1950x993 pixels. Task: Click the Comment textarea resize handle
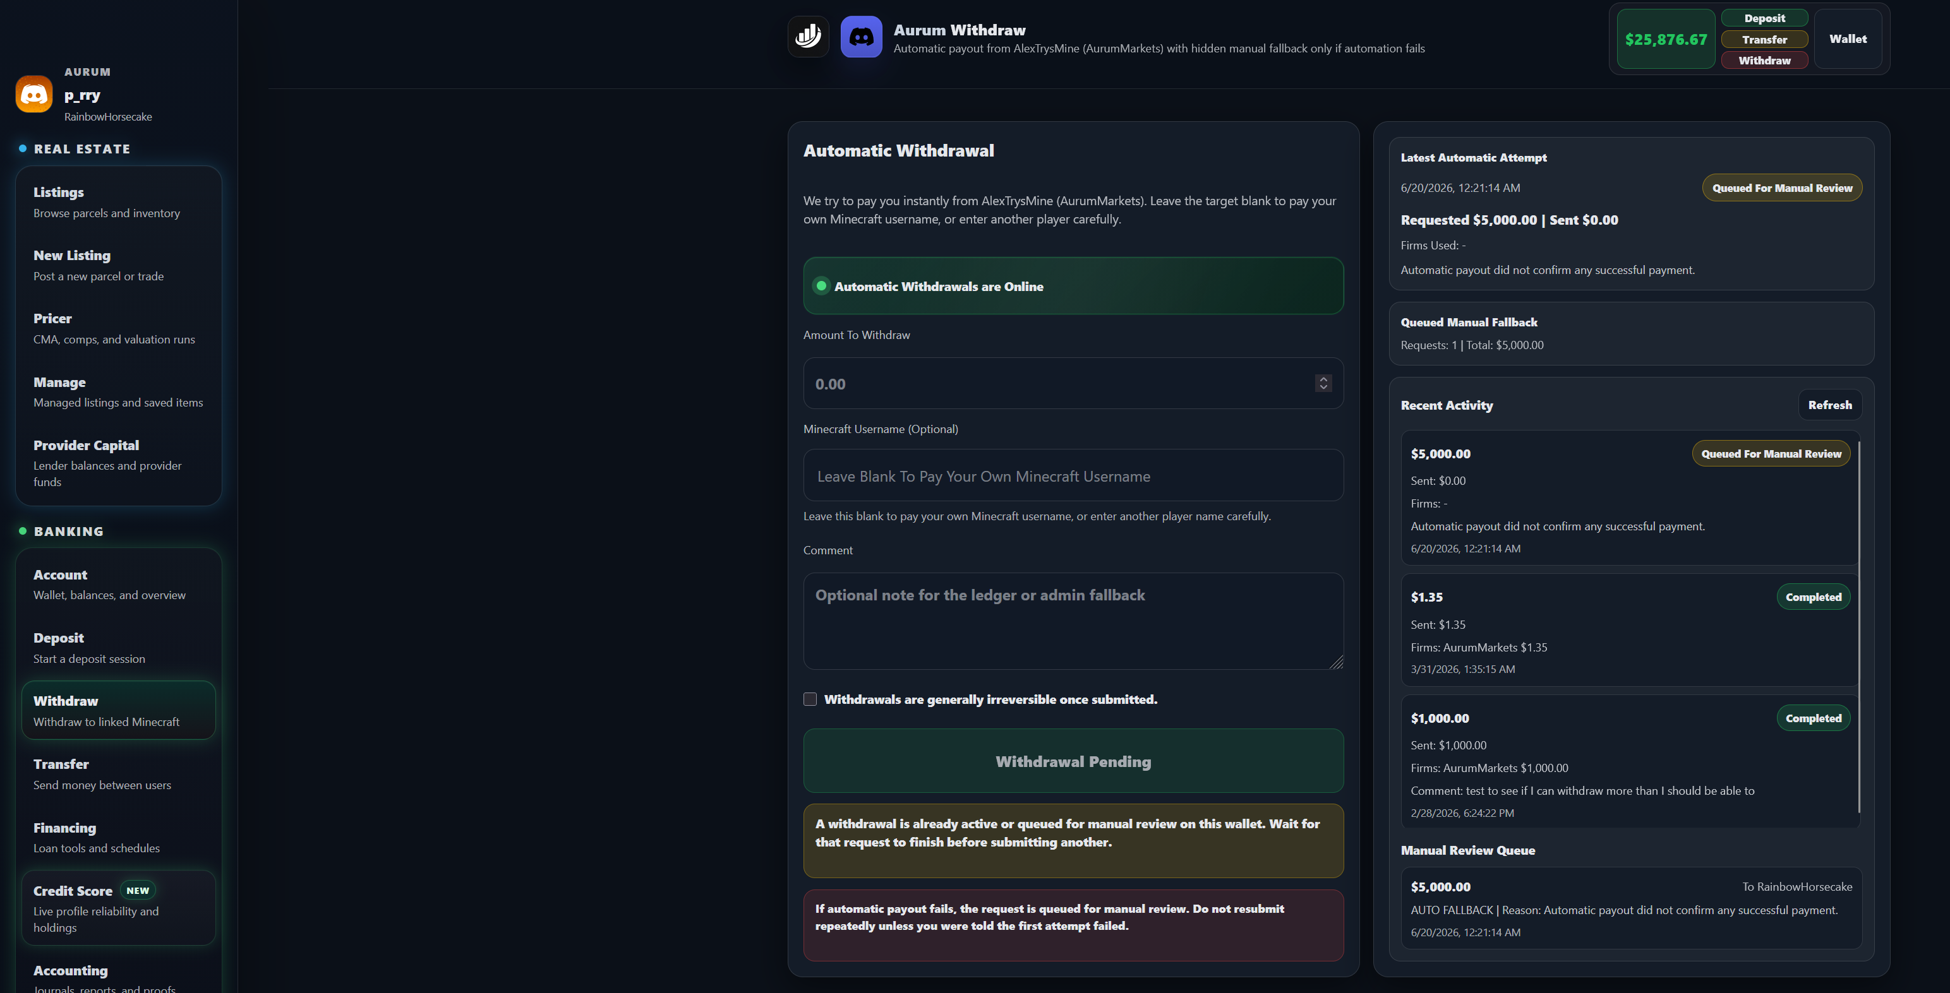1337,662
